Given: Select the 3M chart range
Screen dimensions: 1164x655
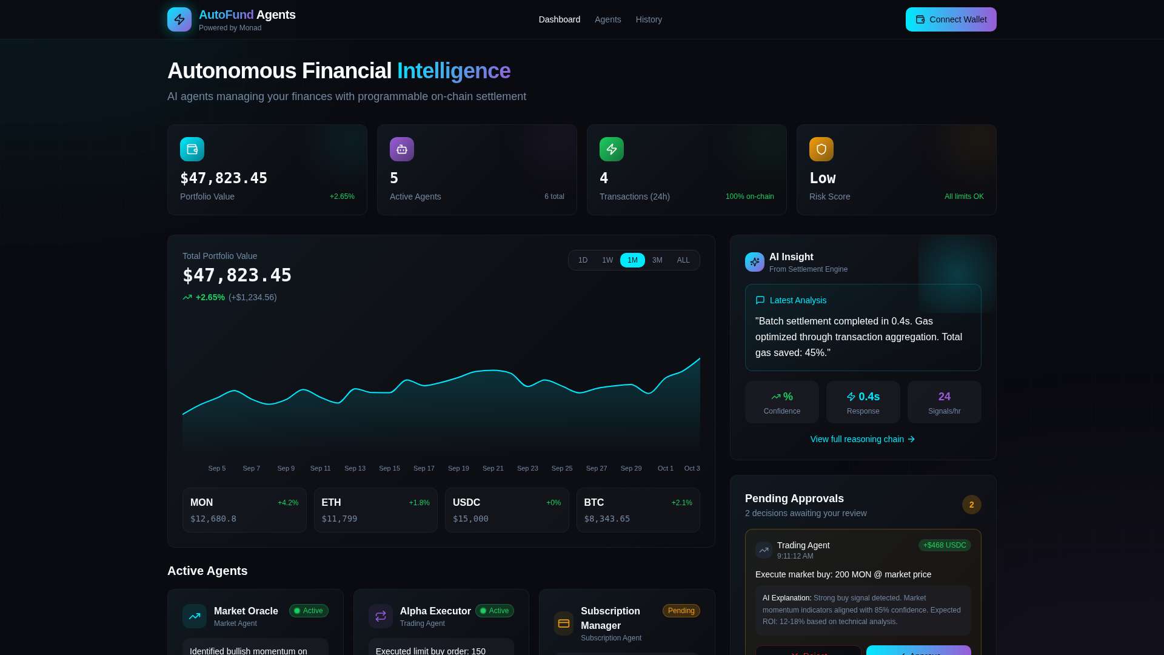Looking at the screenshot, I should pyautogui.click(x=657, y=260).
